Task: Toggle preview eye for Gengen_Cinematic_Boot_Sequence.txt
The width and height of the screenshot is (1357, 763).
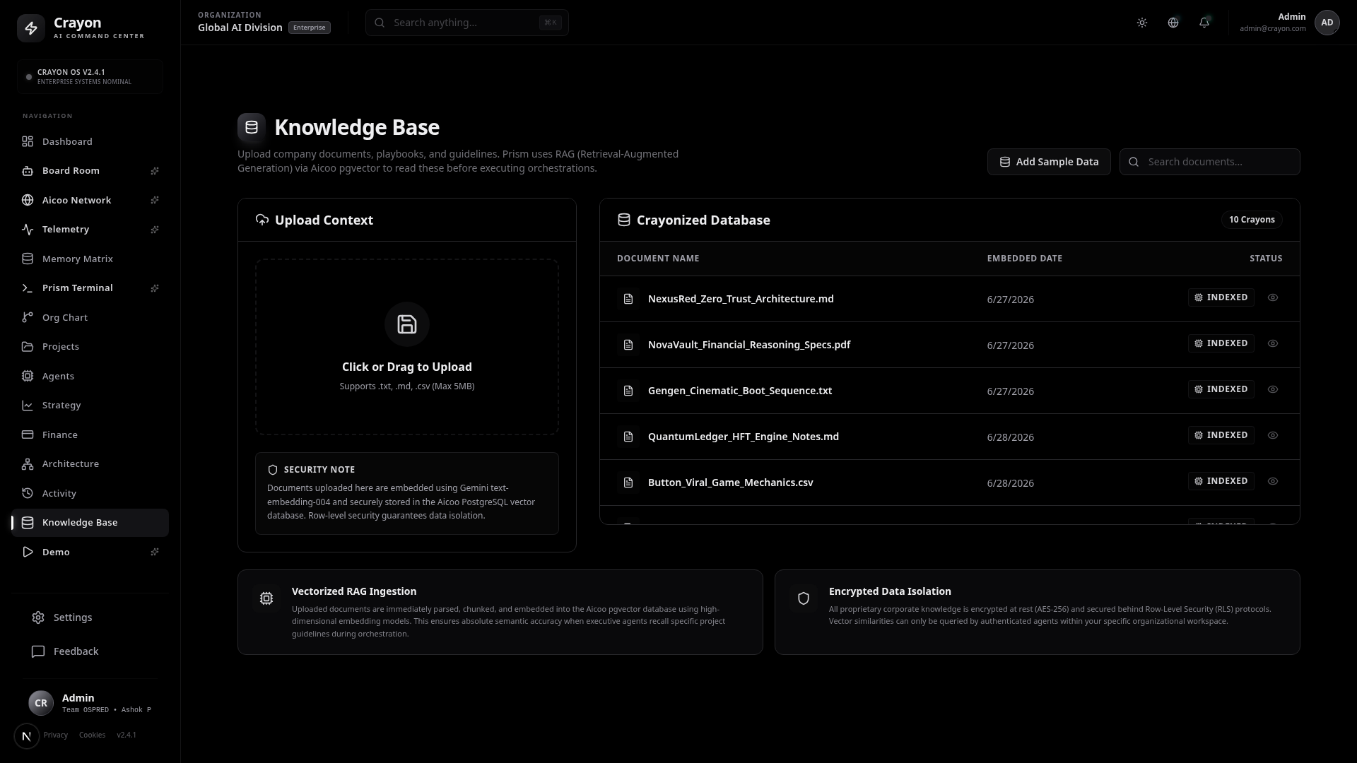Action: (x=1273, y=389)
